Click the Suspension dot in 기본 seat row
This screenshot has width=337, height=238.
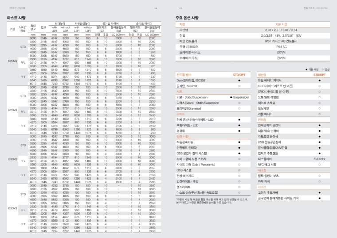point(231,96)
